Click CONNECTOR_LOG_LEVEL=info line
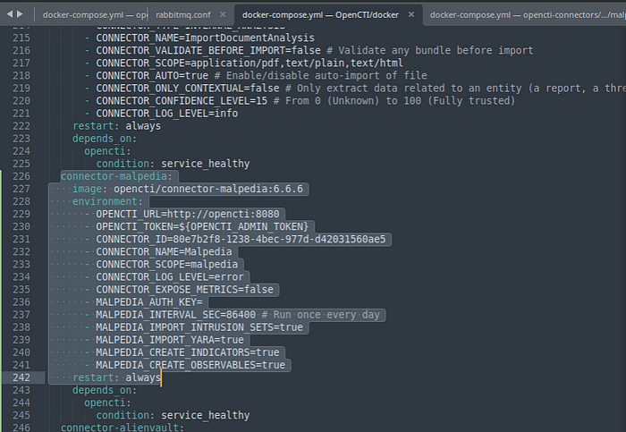This screenshot has height=432, width=626. tap(167, 114)
